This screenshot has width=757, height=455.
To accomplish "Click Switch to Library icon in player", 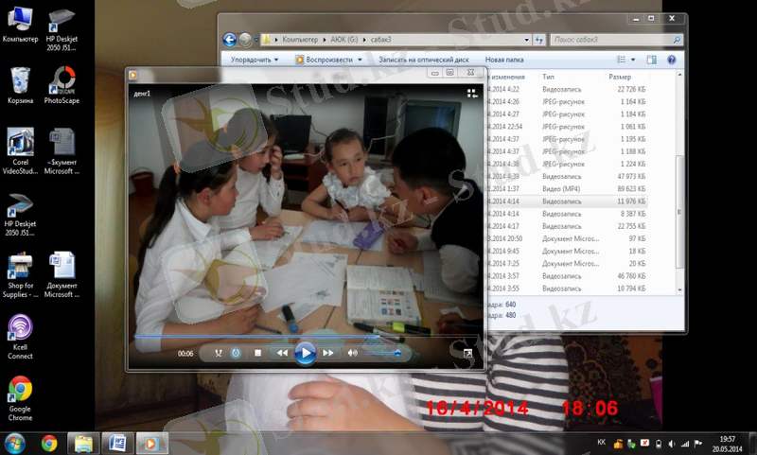I will pyautogui.click(x=471, y=93).
